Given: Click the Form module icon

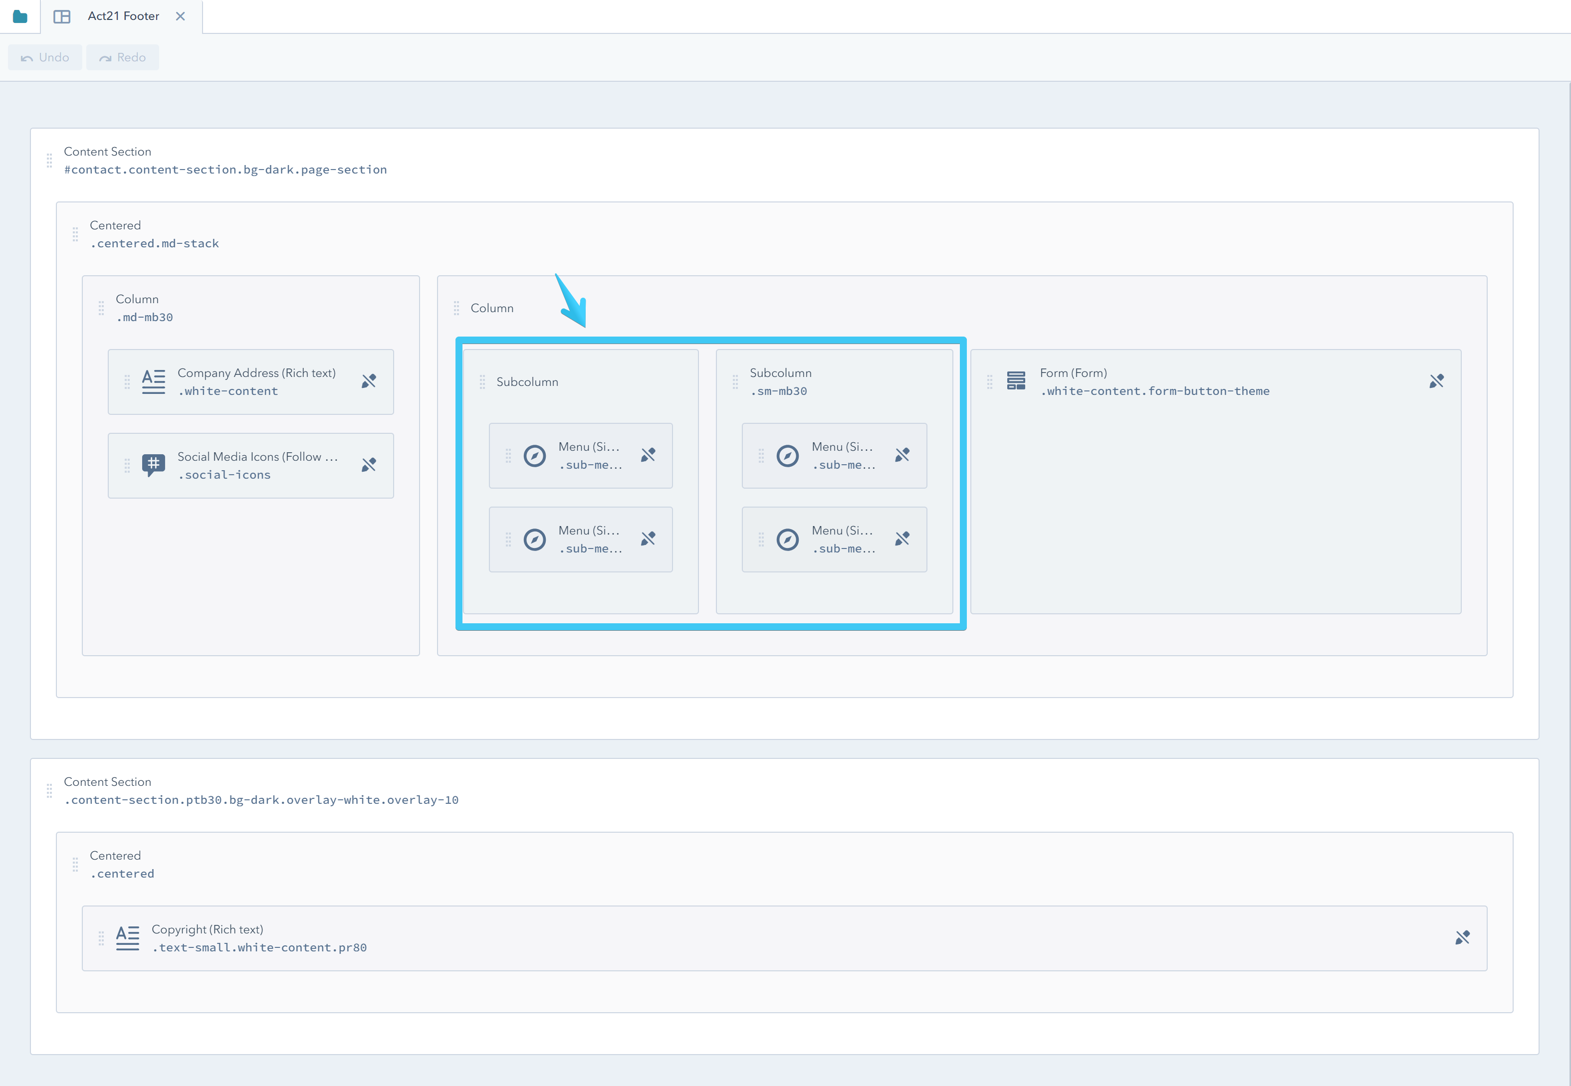Looking at the screenshot, I should pos(1016,382).
